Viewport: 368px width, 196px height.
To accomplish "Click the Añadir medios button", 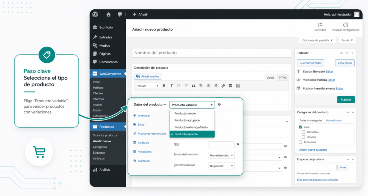I will pos(147,76).
